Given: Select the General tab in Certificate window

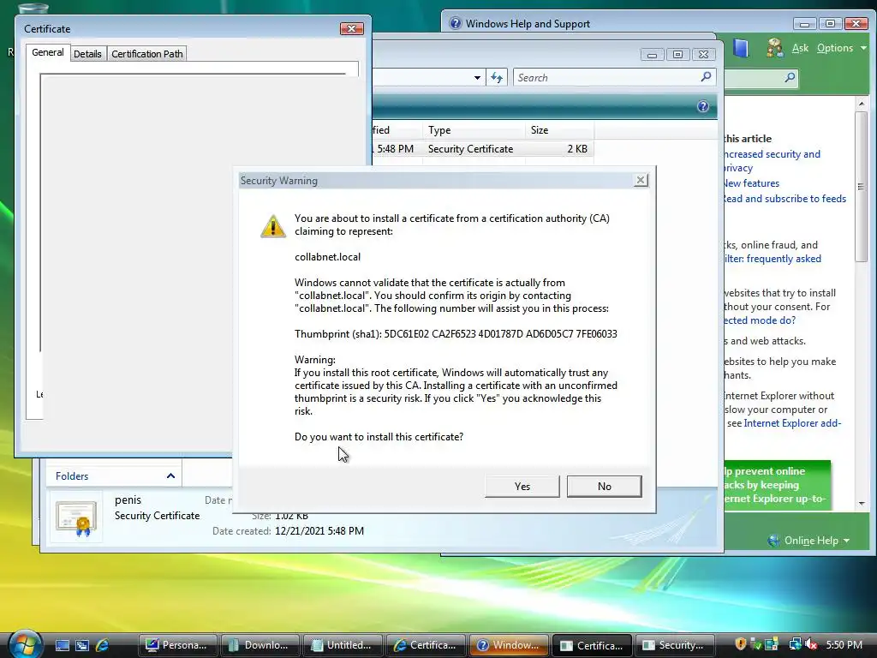Looking at the screenshot, I should tap(48, 52).
